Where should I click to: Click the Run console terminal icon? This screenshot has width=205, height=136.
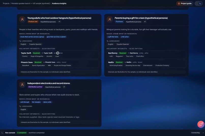coord(2,133)
